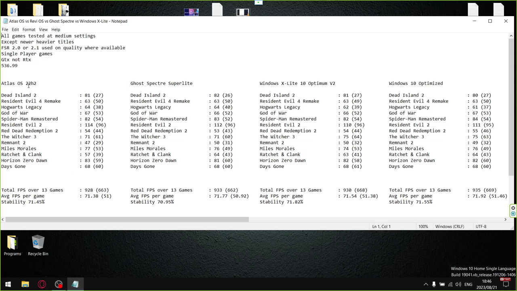Place cursor in 'All games tested at medium settings'
Viewport: 517px width, 291px height.
pos(48,36)
